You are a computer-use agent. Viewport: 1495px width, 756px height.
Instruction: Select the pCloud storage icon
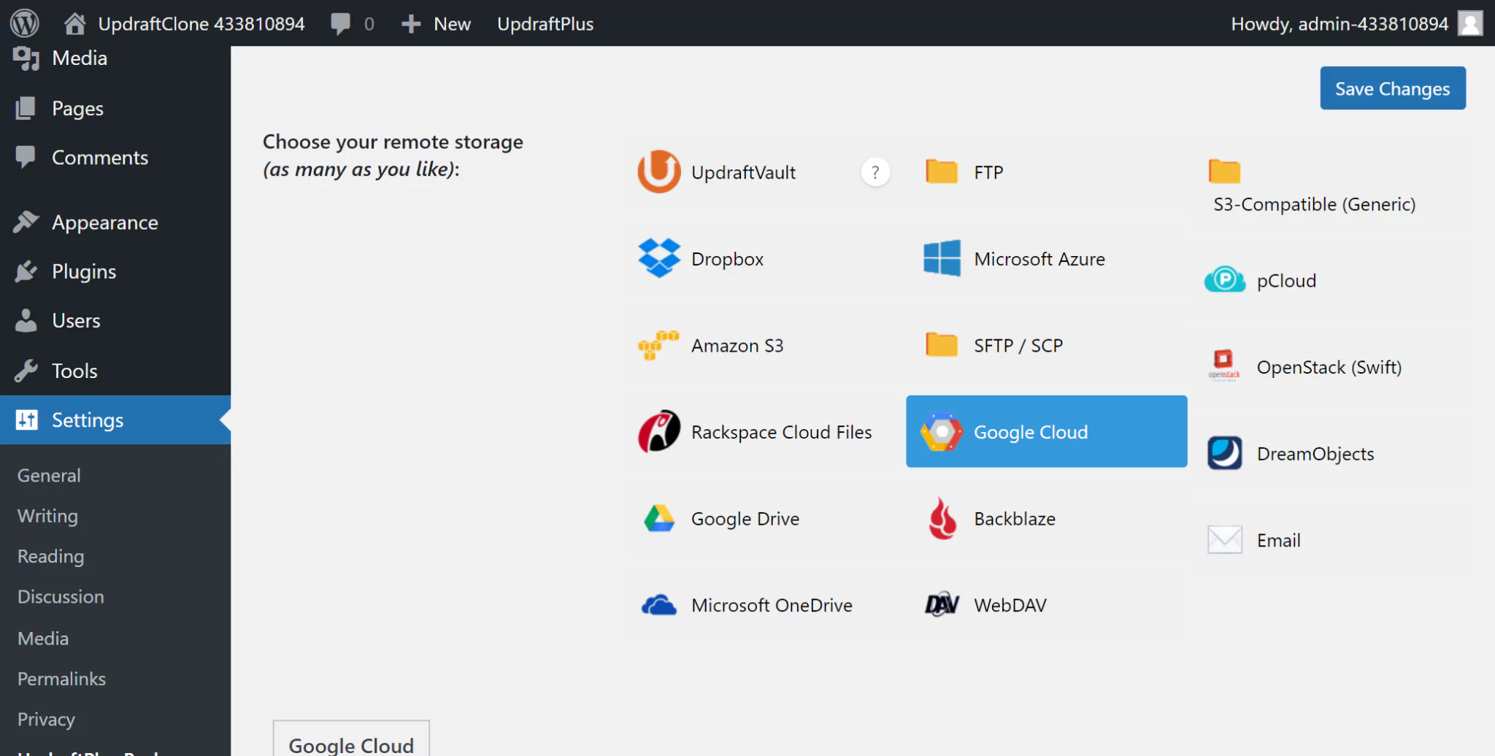1224,281
